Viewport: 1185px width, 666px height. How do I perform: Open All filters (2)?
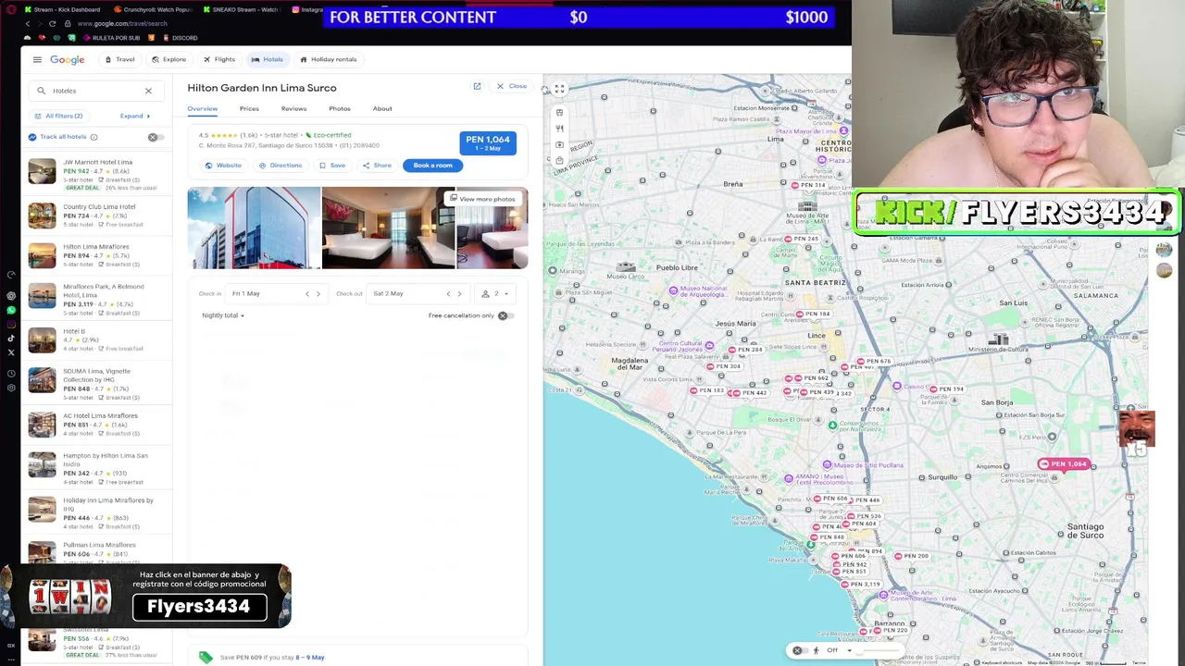[x=58, y=116]
